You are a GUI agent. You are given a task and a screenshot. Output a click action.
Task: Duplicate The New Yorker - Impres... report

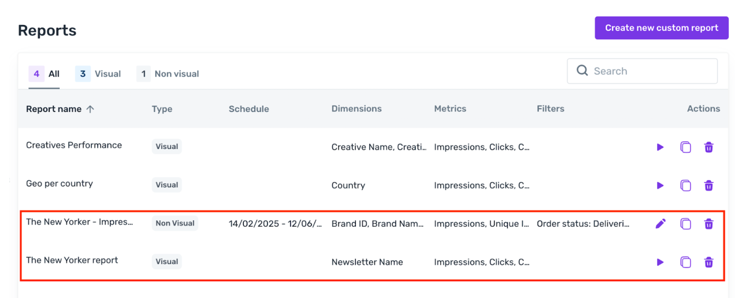[x=686, y=224]
